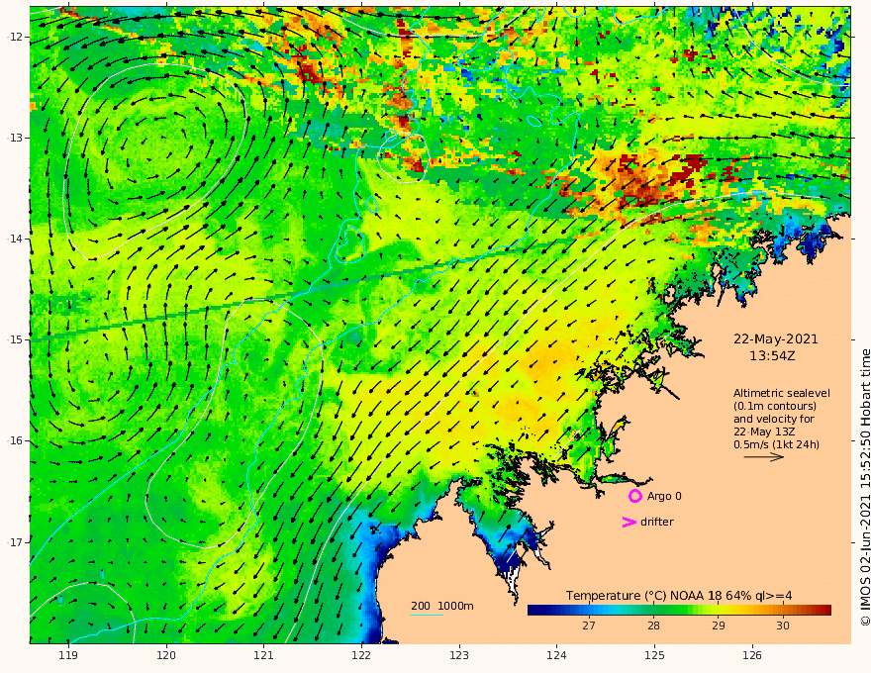Click longitude label '119' on bottom axis
This screenshot has height=673, width=871.
(x=68, y=656)
